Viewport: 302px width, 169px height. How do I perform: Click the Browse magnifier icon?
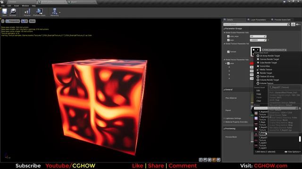13,11
